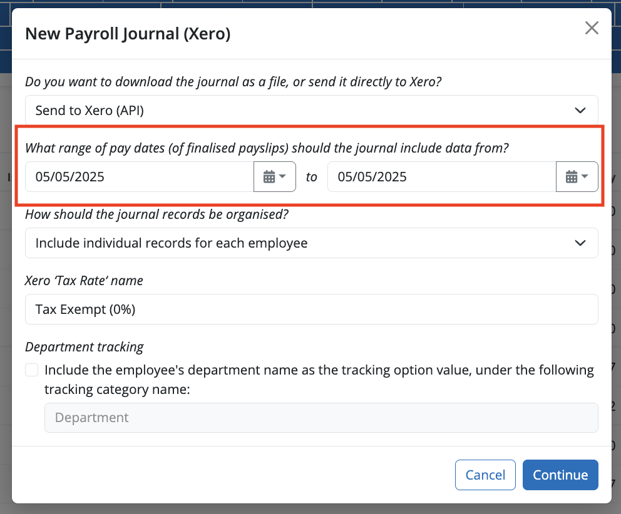Screen dimensions: 621x514
Task: Enable the department tracking checkbox
Action: click(31, 370)
